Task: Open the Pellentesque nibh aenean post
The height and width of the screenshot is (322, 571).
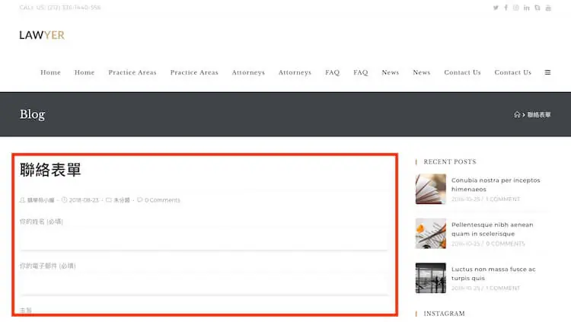Action: click(x=492, y=229)
